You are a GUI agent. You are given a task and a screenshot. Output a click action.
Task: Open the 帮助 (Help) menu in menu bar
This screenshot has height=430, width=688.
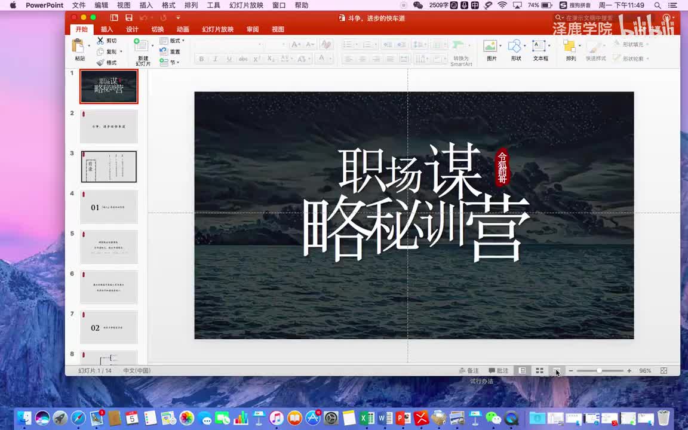(302, 5)
